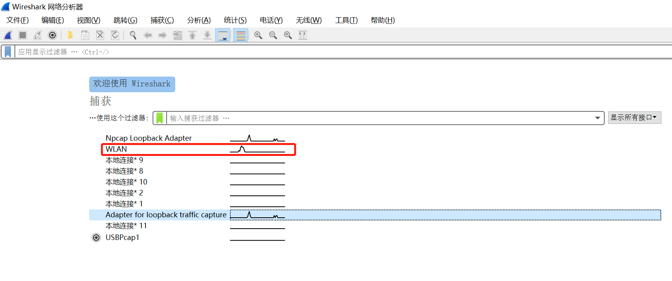Click the zoom in magnifier icon
Image resolution: width=672 pixels, height=281 pixels.
tap(258, 35)
